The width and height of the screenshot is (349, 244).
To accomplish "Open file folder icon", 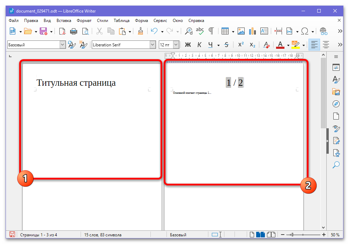I will coord(28,31).
